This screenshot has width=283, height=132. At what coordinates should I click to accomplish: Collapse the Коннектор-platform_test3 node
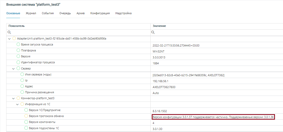point(13,98)
